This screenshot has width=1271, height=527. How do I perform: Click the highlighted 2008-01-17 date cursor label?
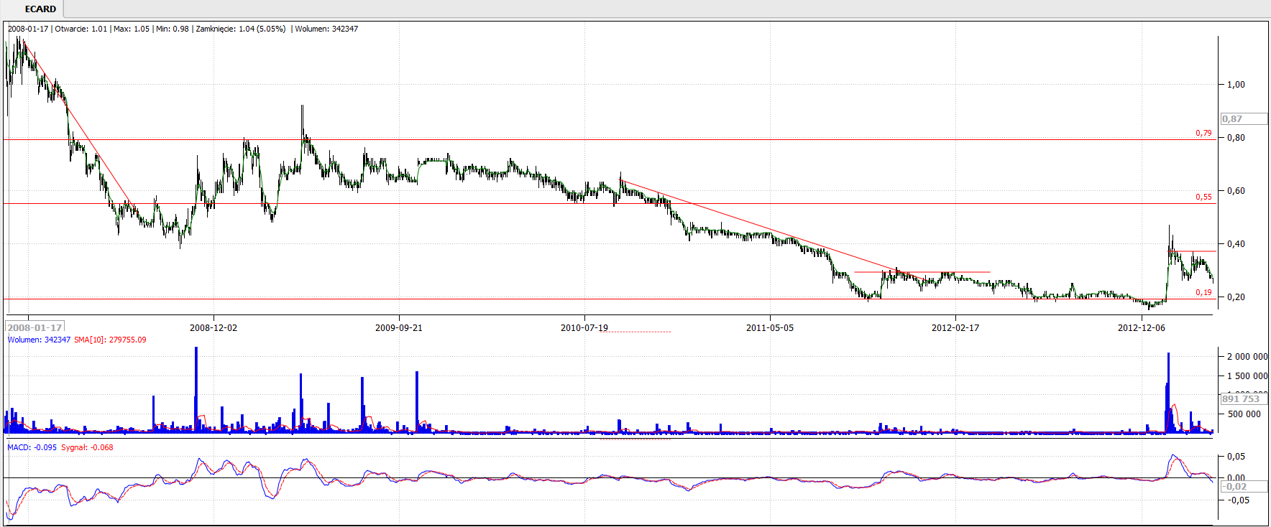point(35,327)
